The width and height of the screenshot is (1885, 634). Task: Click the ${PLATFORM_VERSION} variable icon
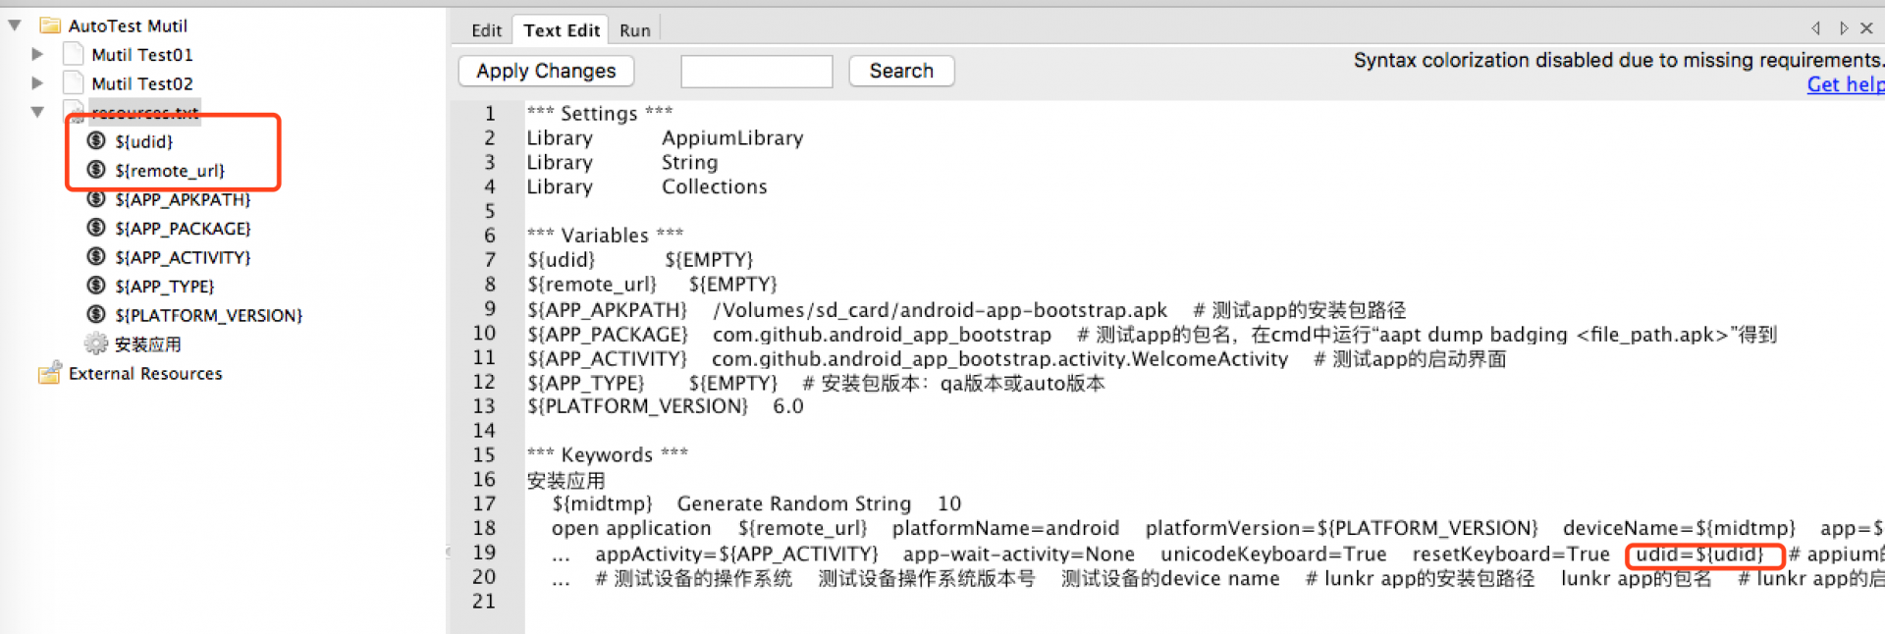tap(96, 315)
